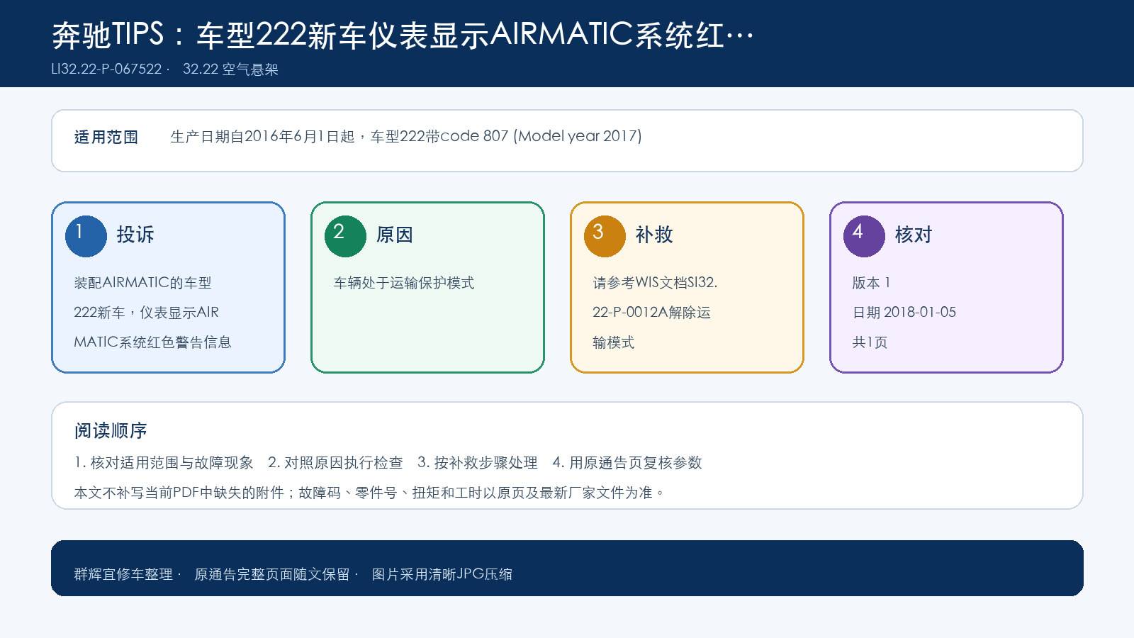
Task: Click the green number 2 circle
Action: click(x=345, y=236)
